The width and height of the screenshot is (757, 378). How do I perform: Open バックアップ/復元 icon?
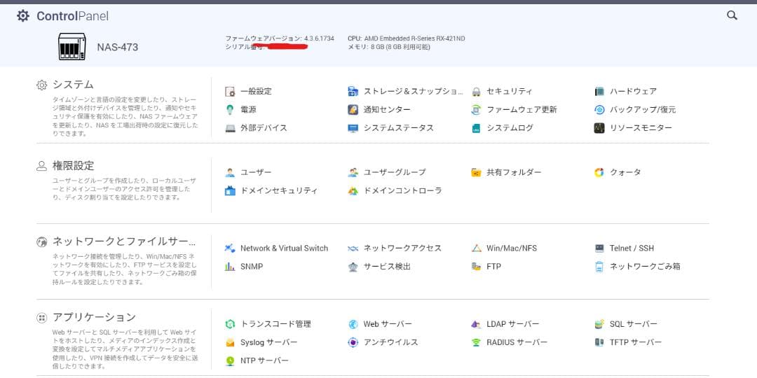click(x=599, y=110)
